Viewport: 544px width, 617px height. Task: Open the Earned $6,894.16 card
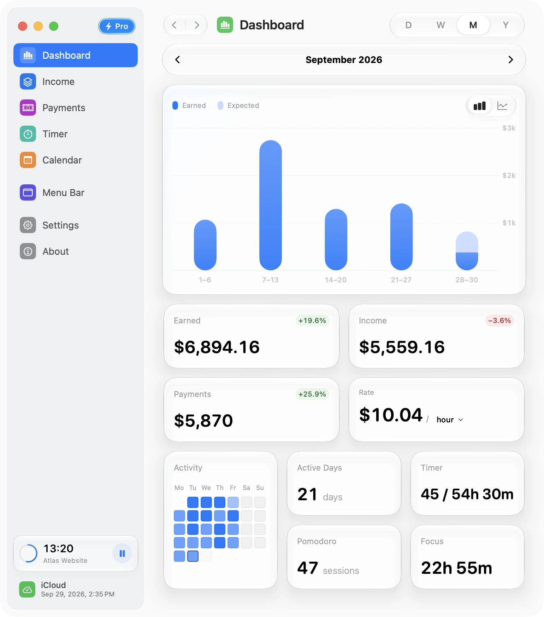pyautogui.click(x=252, y=336)
